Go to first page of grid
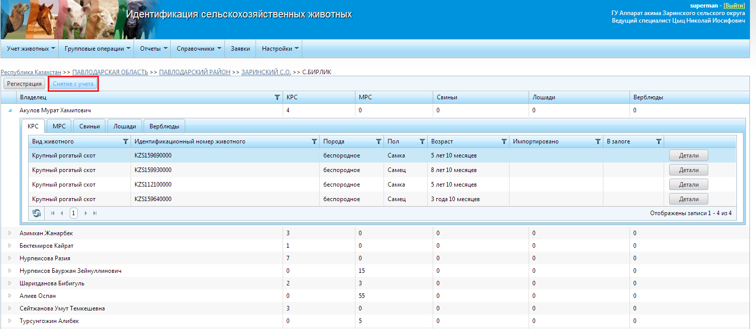756x329 pixels. pyautogui.click(x=53, y=213)
